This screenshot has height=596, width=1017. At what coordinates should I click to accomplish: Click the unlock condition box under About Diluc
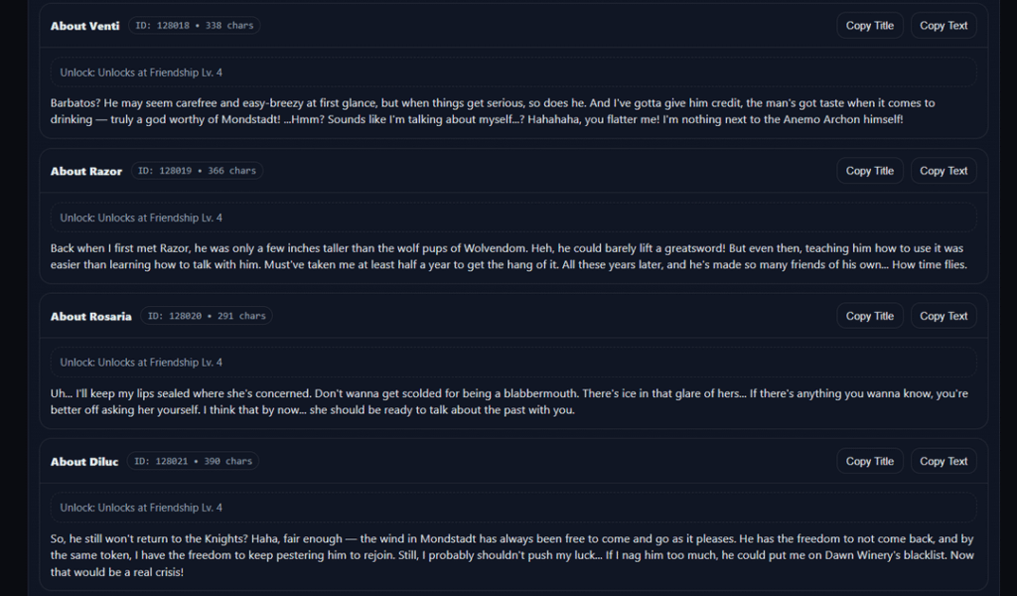tap(513, 508)
